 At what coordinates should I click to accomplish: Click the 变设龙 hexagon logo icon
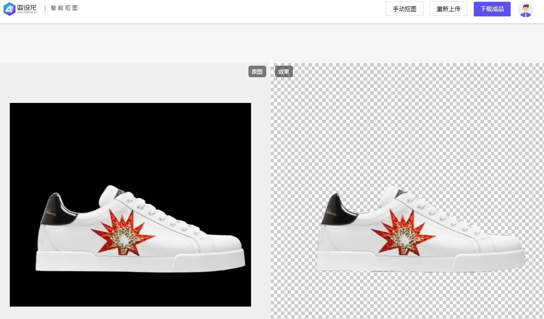(x=9, y=9)
